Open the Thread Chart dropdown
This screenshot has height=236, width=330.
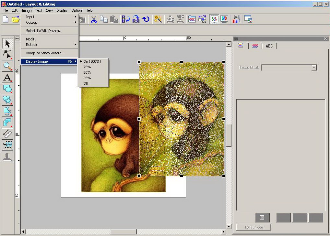click(313, 68)
